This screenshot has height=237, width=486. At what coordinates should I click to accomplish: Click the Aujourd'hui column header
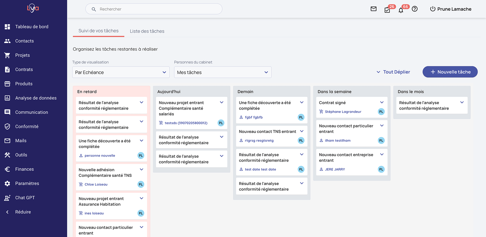pyautogui.click(x=169, y=92)
